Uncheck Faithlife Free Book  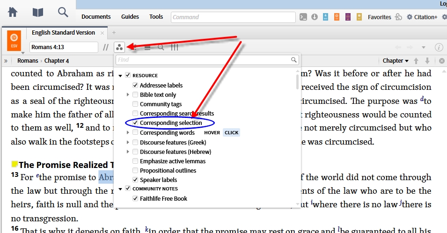pyautogui.click(x=135, y=198)
